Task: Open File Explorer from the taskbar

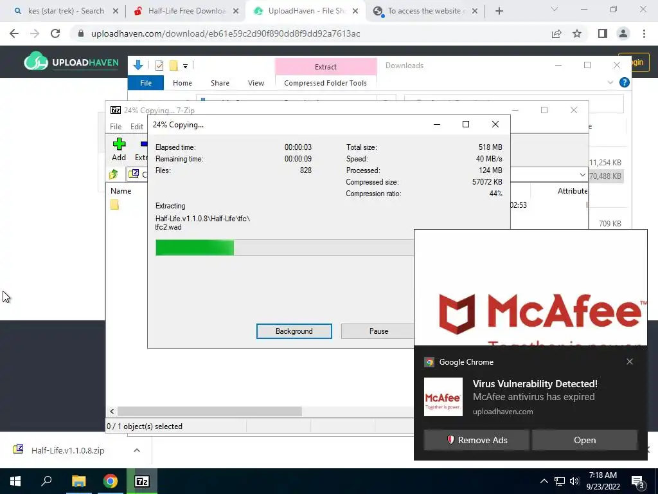Action: click(78, 481)
